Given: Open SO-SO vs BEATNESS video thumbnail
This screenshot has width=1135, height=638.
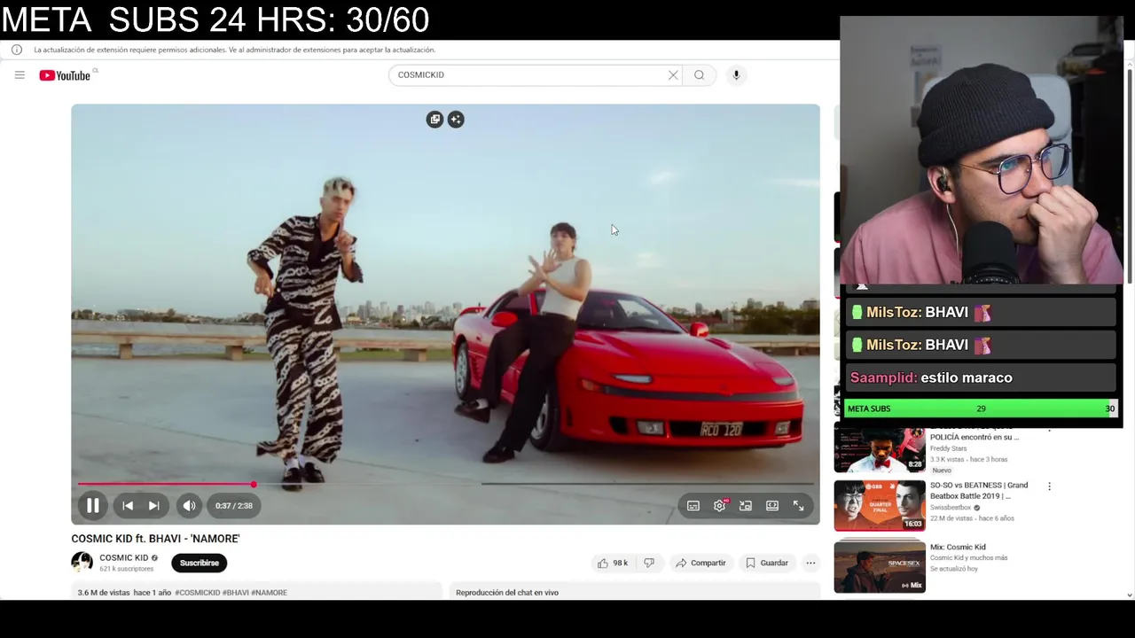Looking at the screenshot, I should tap(880, 505).
